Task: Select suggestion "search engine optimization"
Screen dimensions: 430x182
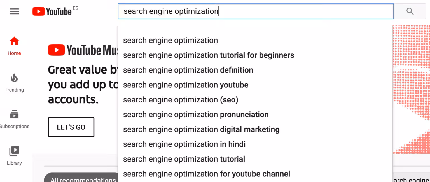Action: [x=170, y=40]
